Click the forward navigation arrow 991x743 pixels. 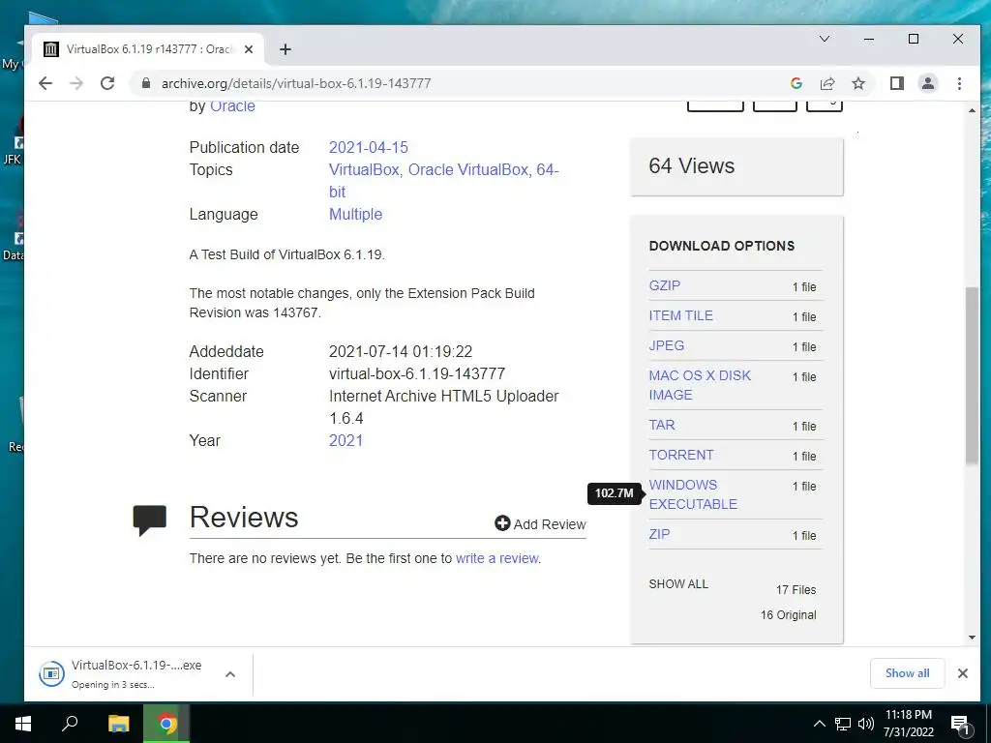75,83
